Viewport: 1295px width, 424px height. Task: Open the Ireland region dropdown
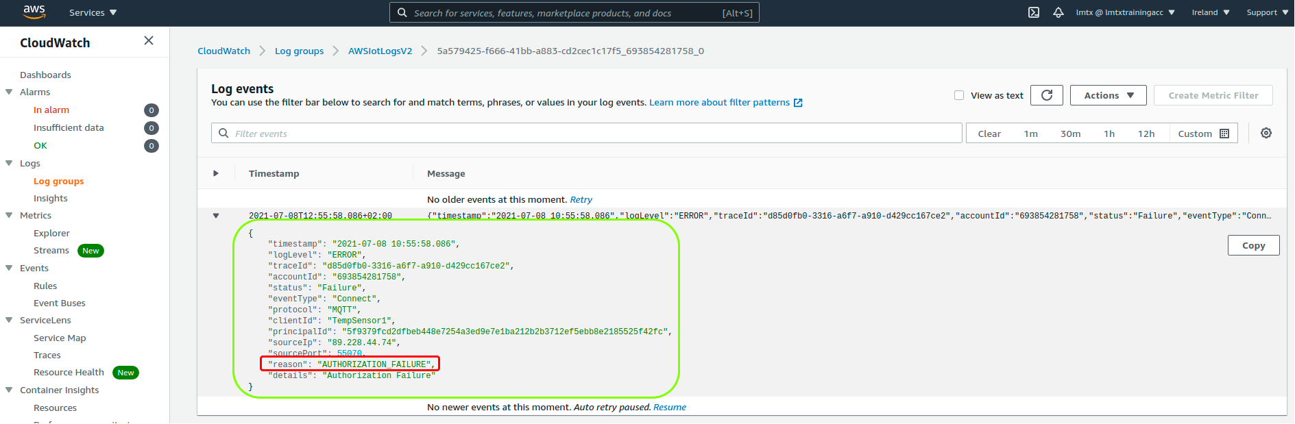click(1211, 12)
